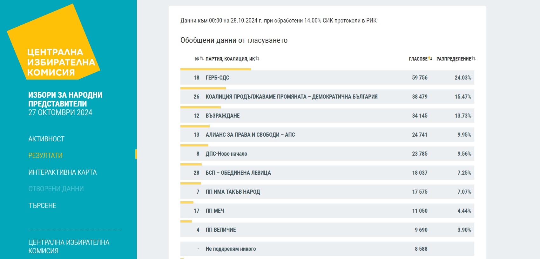The height and width of the screenshot is (259, 540).
Task: Click the Централна избирателна комисия logo
Action: tap(53, 42)
